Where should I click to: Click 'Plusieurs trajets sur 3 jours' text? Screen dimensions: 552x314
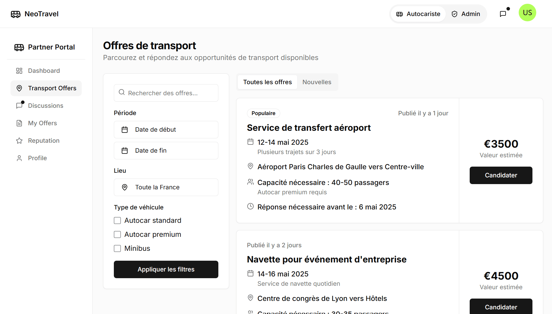point(297,152)
